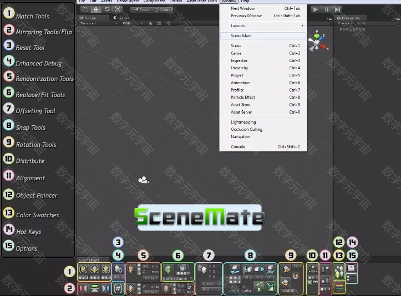The image size is (401, 296).
Task: Choose Previous Window menu entry
Action: (x=263, y=16)
